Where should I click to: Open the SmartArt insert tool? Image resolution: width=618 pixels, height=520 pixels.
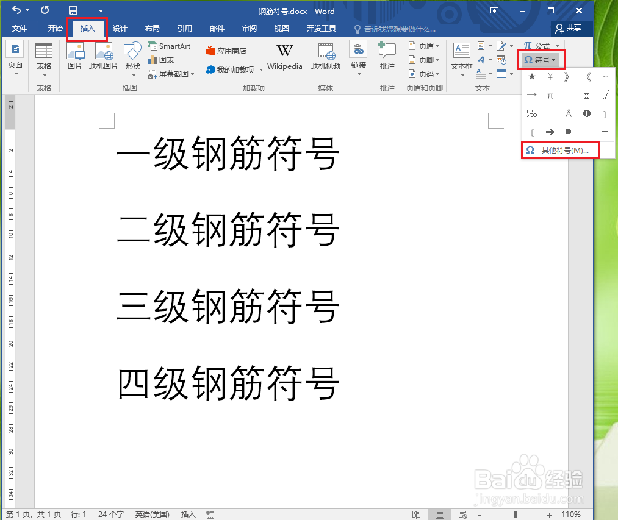(170, 46)
